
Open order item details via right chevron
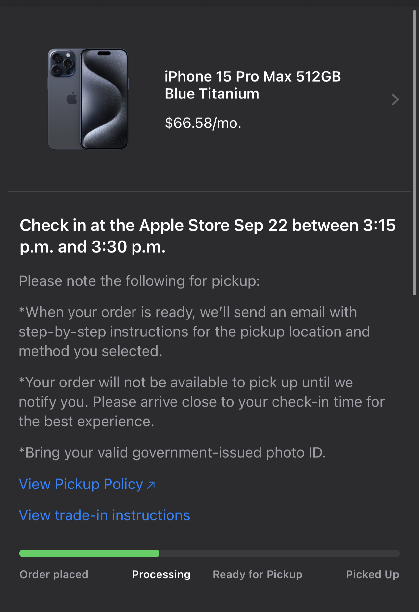395,99
